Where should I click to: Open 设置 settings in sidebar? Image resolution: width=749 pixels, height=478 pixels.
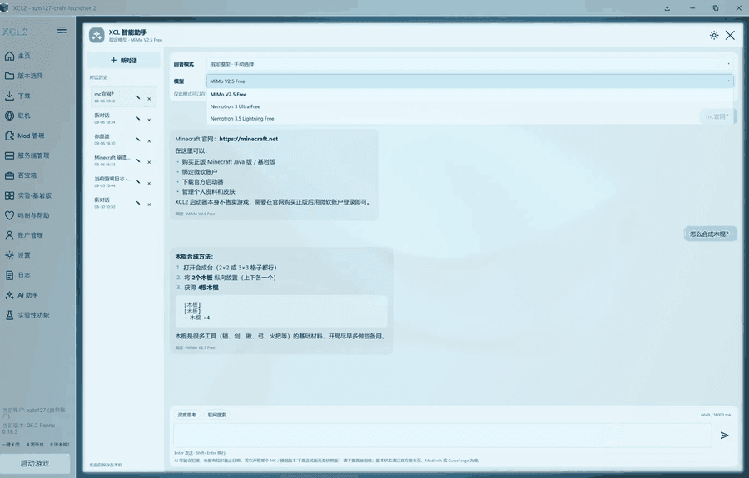pyautogui.click(x=18, y=255)
